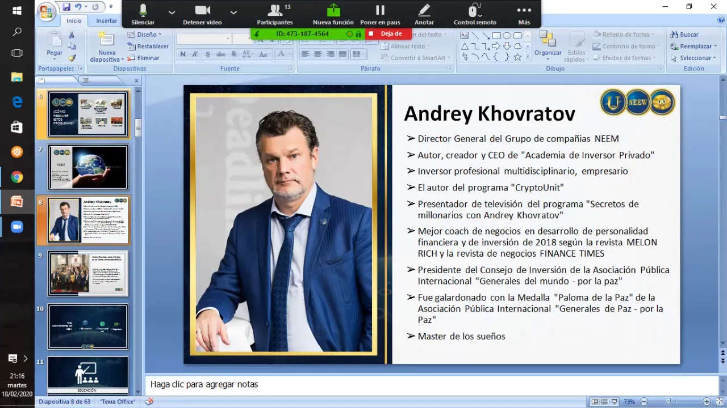Open Control remoto options
Screen dimensions: 727x408
click(475, 14)
